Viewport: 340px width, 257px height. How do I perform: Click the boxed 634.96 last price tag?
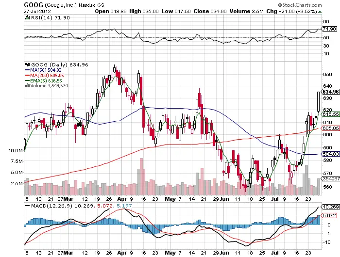coord(330,92)
